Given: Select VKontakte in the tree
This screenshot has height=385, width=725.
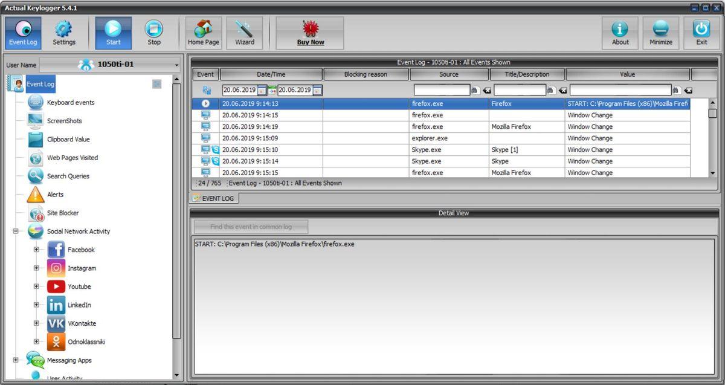Looking at the screenshot, I should [82, 324].
